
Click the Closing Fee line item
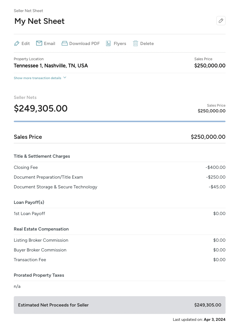point(120,167)
